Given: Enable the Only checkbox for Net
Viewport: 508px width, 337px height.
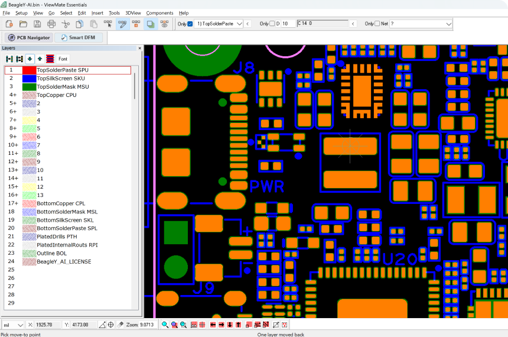Looking at the screenshot, I should 377,24.
